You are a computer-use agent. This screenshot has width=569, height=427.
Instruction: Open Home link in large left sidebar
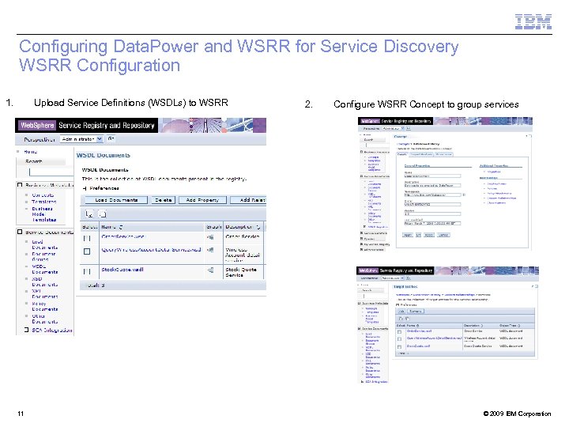31,151
